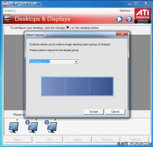This screenshot has width=153, height=147.
Task: Click the Home icon in the header
Action: pyautogui.click(x=119, y=19)
